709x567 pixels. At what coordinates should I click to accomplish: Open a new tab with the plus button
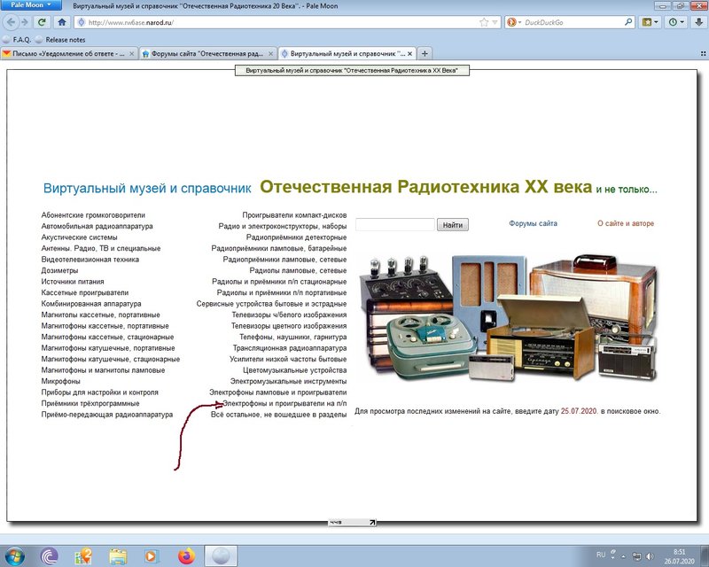click(x=425, y=53)
